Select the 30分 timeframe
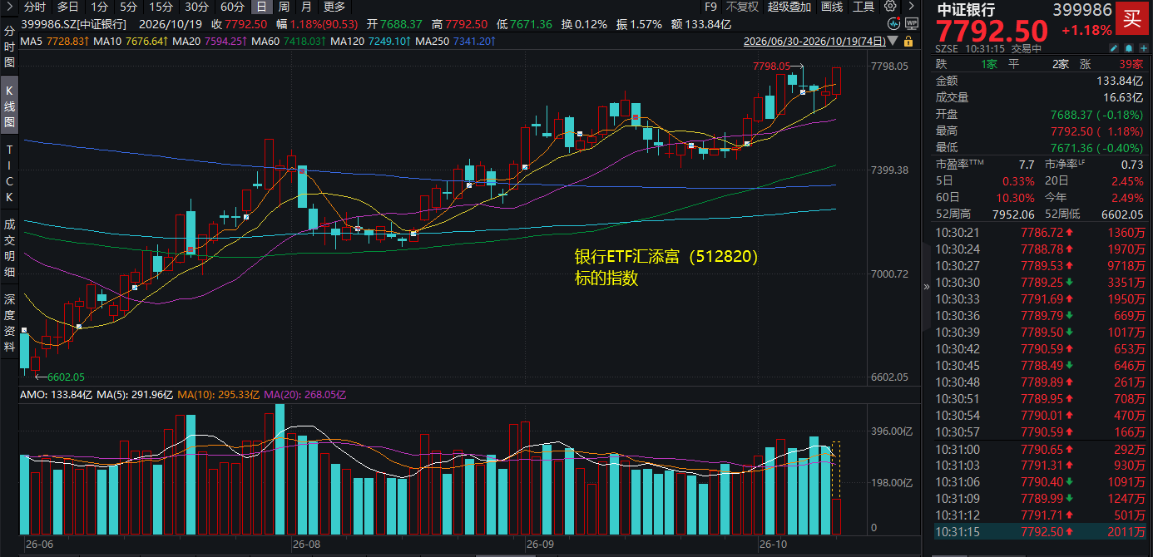 (197, 7)
